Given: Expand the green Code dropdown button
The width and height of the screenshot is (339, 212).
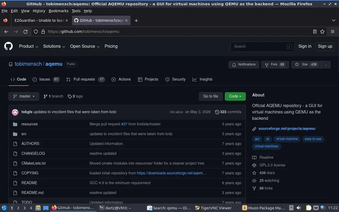Looking at the screenshot, I should coord(235,96).
